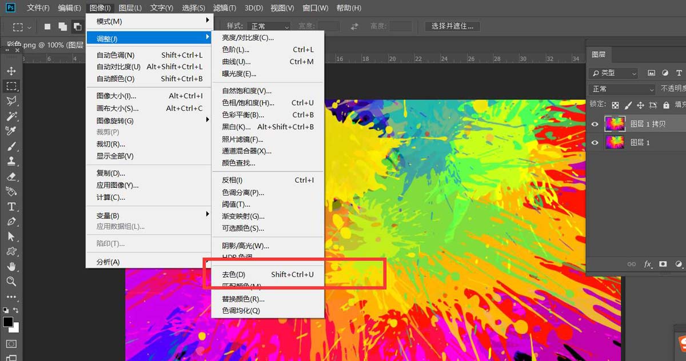Viewport: 686px width, 361px height.
Task: Open the fx layer style button
Action: (648, 264)
